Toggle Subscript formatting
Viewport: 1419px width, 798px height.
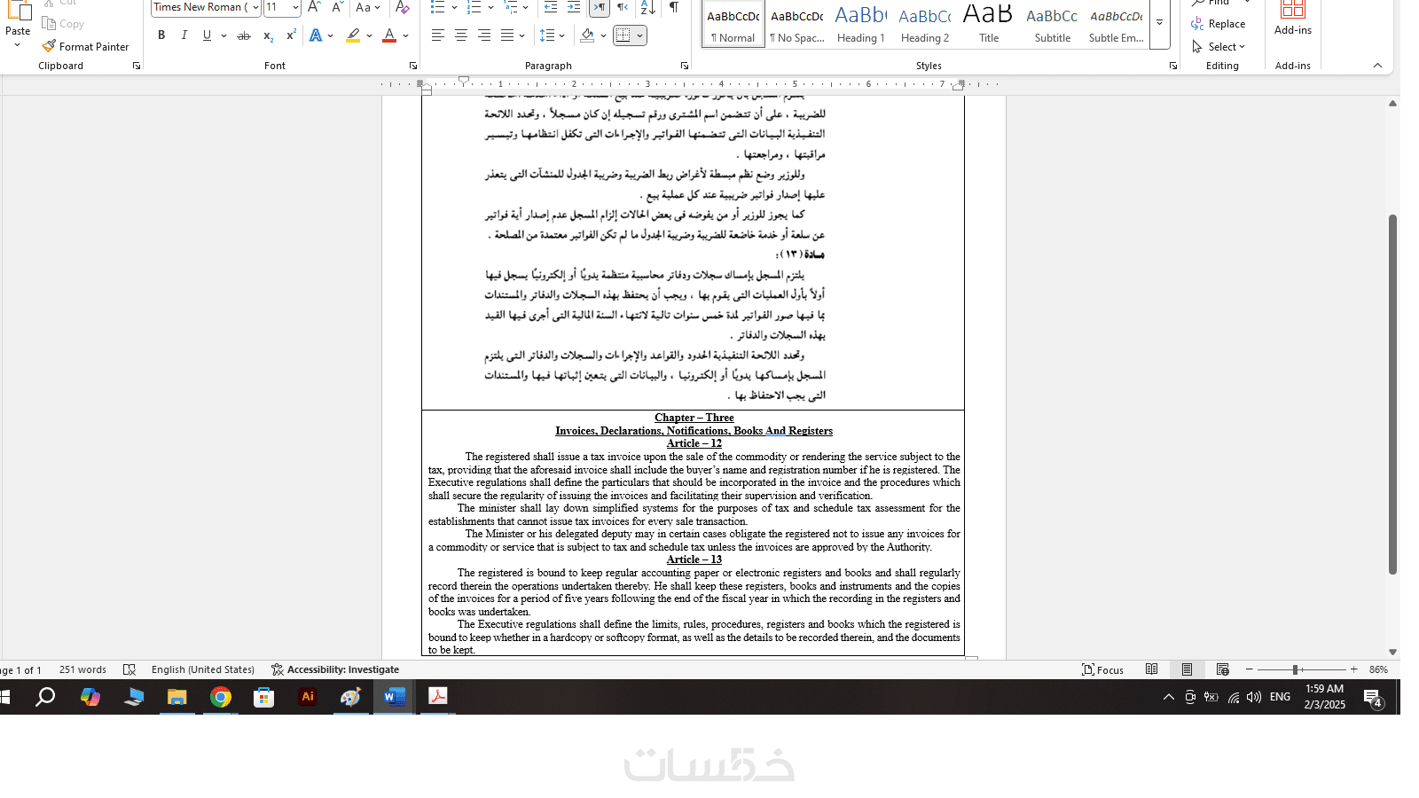[268, 35]
